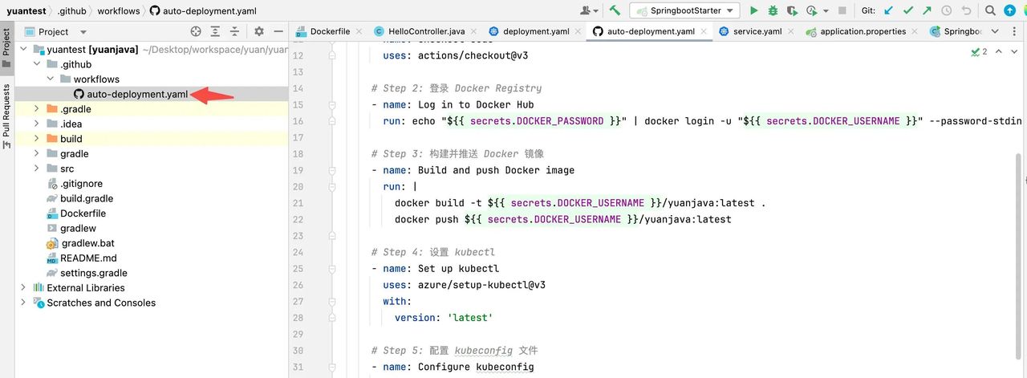Viewport: 1027px width, 378px height.
Task: Hide the Project panel with minus icon
Action: click(278, 31)
